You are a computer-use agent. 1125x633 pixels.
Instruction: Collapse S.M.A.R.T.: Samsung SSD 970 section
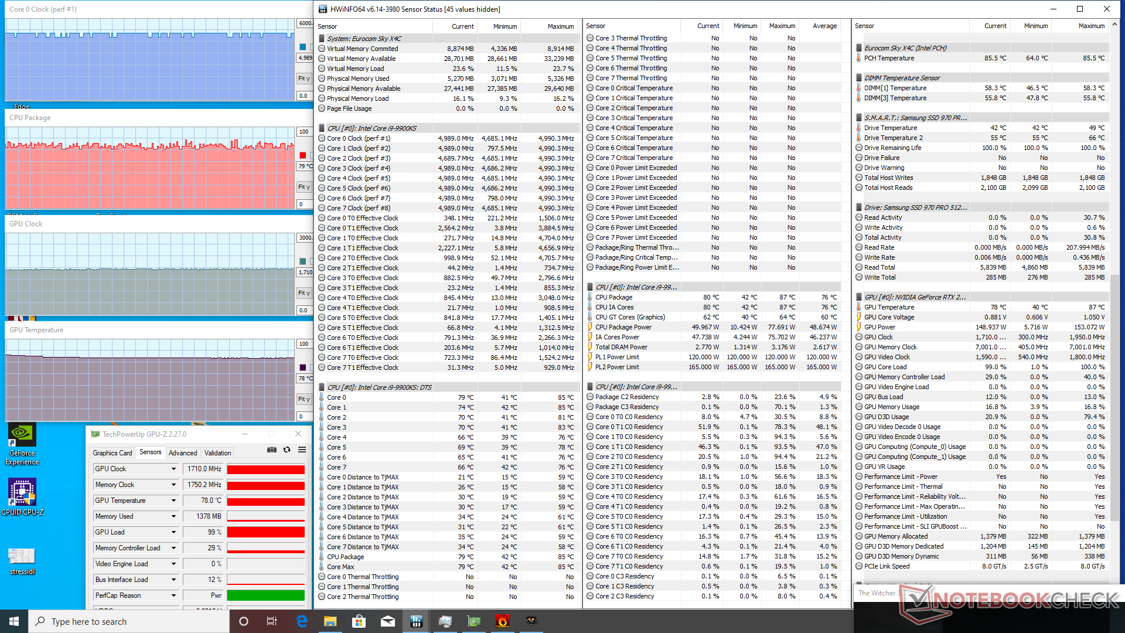[858, 118]
